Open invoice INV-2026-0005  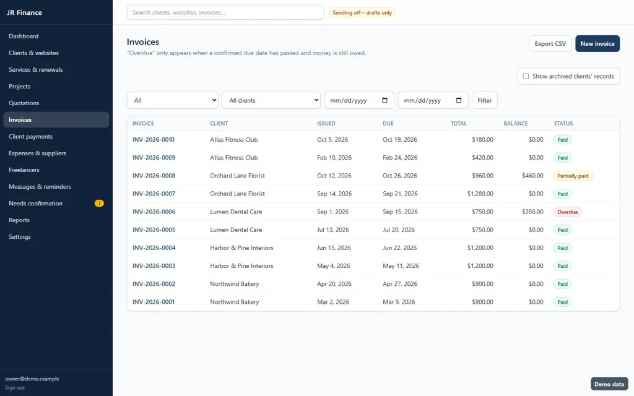tap(154, 230)
